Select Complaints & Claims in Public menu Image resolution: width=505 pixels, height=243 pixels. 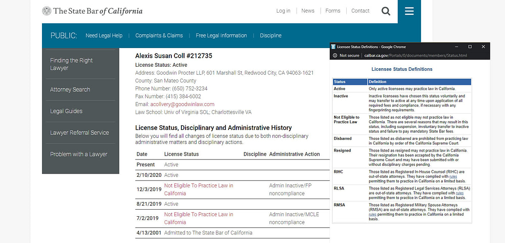159,35
